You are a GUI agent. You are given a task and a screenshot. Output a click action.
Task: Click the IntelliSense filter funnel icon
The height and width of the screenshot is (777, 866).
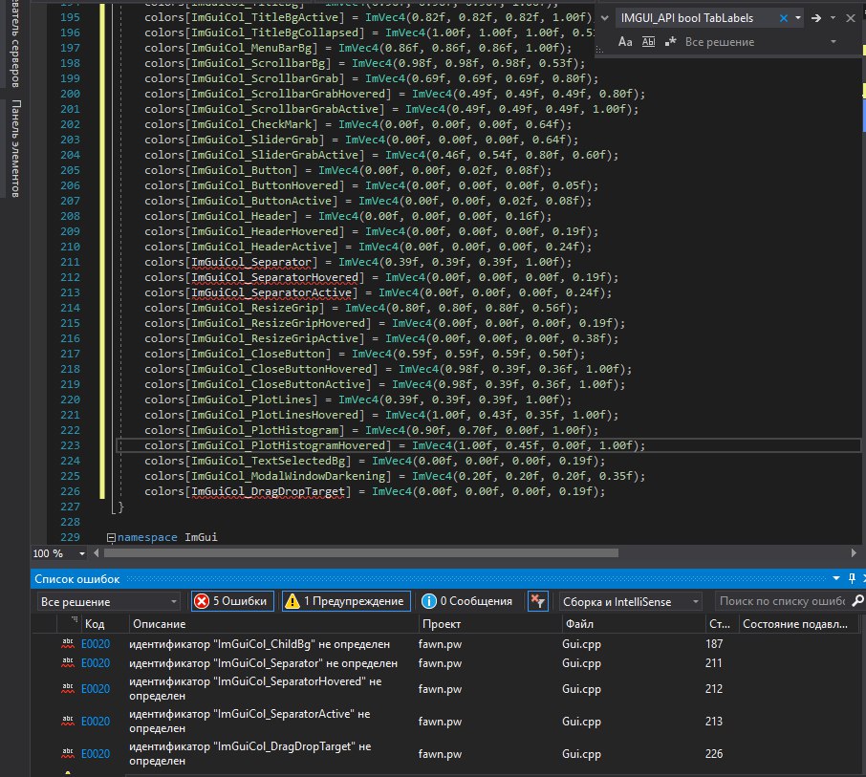point(538,601)
